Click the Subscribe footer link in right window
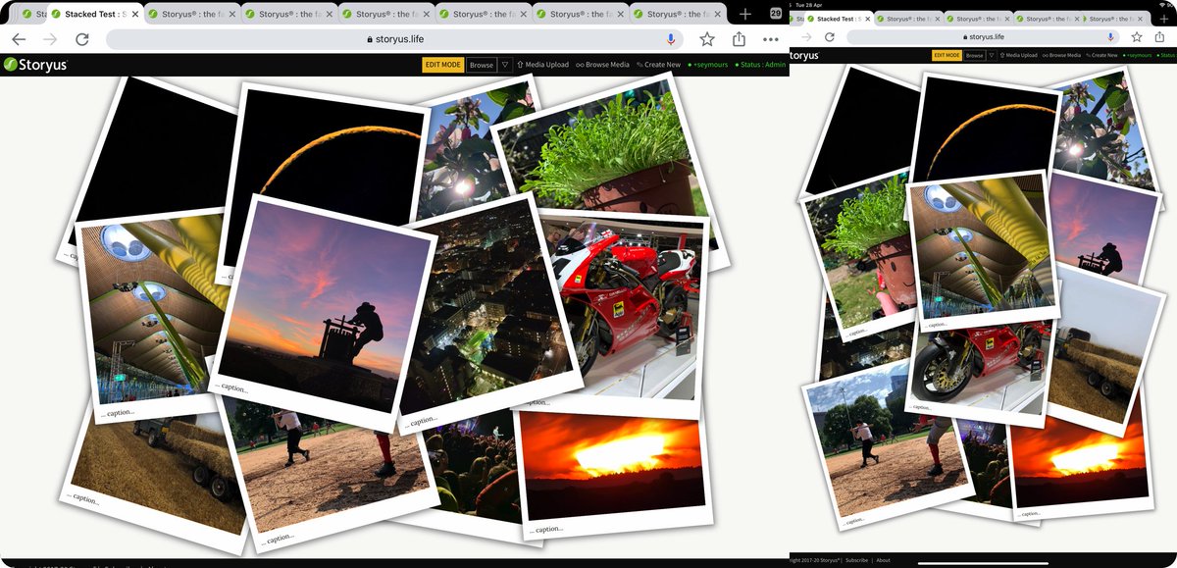Image resolution: width=1177 pixels, height=568 pixels. pos(856,560)
